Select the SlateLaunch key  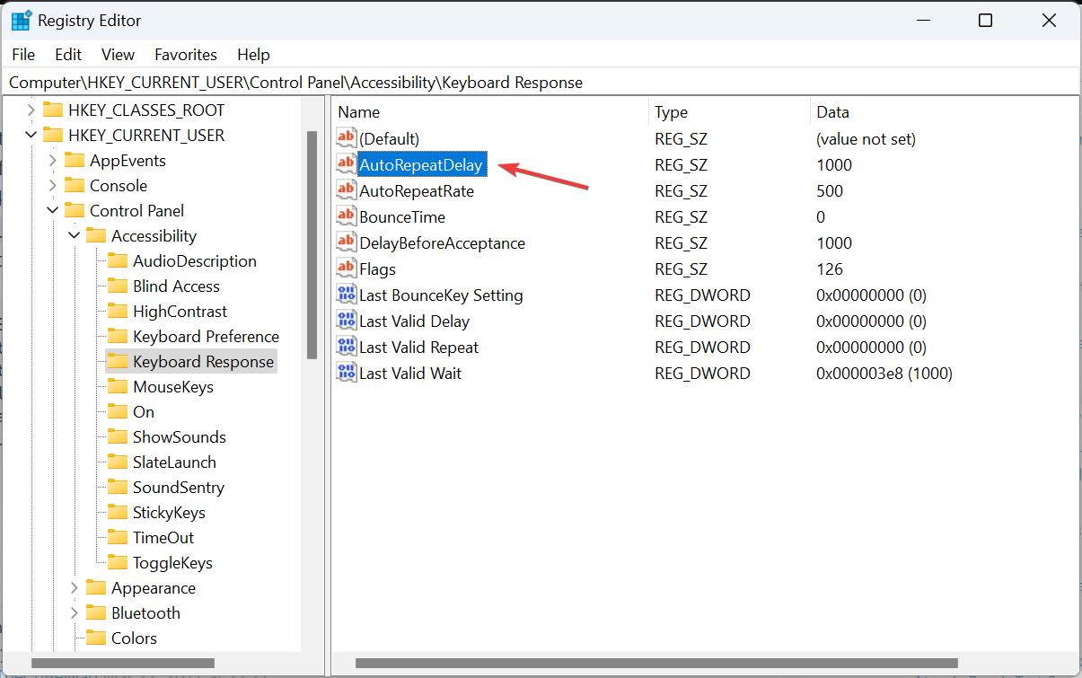174,462
